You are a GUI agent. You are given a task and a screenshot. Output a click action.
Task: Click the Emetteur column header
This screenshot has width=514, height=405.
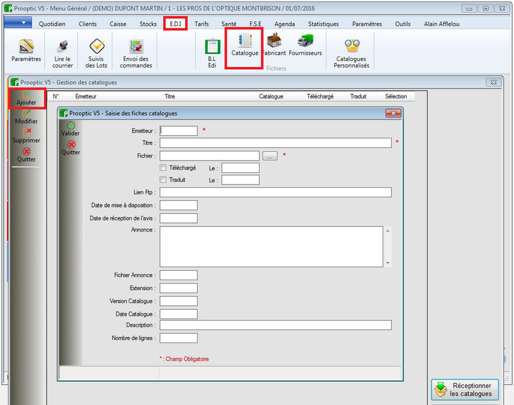tap(86, 96)
